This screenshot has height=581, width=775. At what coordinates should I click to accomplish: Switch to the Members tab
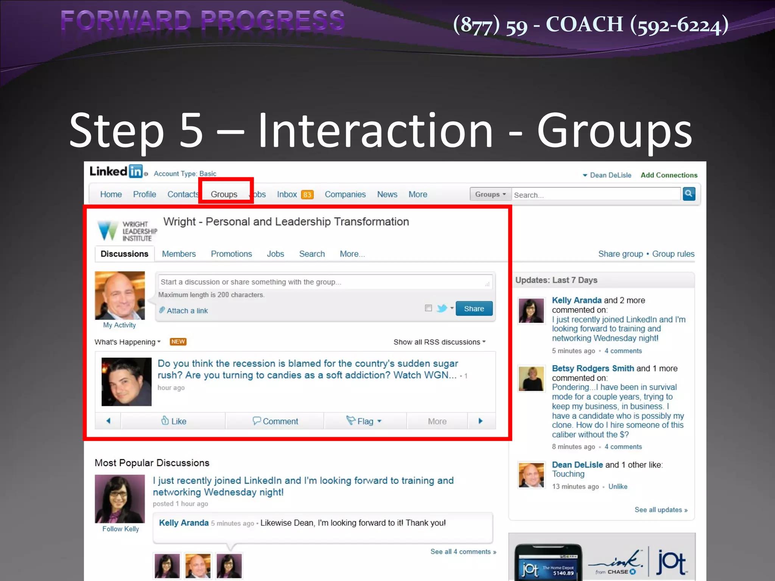(x=179, y=254)
